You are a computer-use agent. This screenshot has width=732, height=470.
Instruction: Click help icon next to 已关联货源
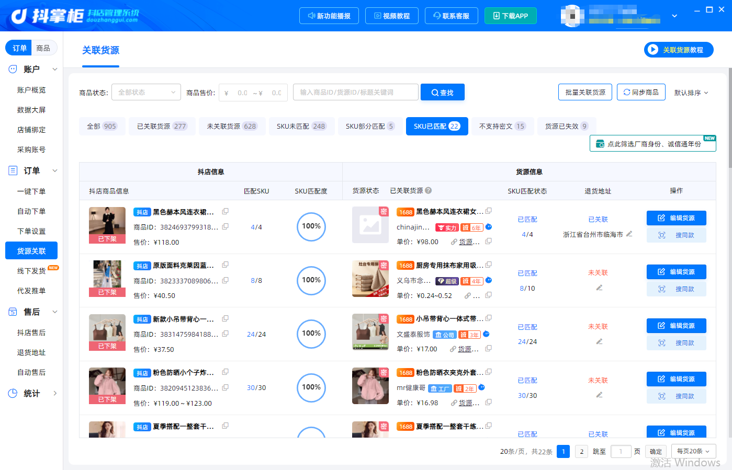point(429,191)
